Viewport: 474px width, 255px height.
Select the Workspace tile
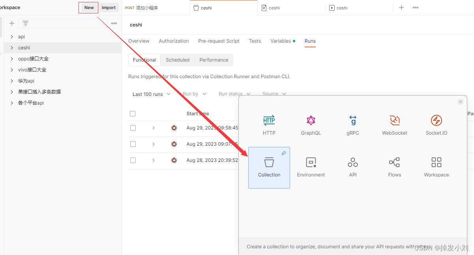coord(437,168)
